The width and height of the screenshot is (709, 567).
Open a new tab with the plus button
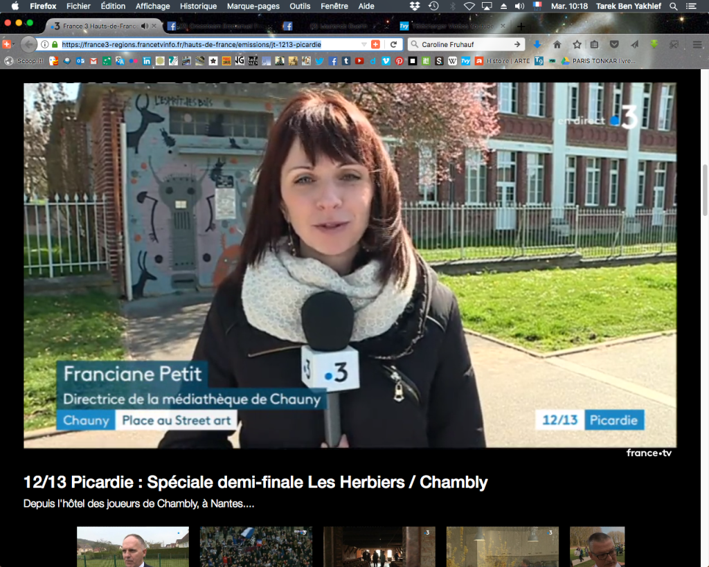tap(521, 26)
